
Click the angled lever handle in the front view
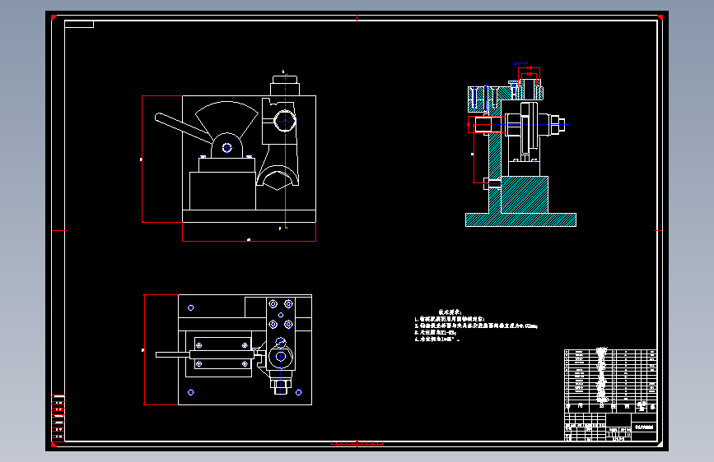[x=183, y=127]
